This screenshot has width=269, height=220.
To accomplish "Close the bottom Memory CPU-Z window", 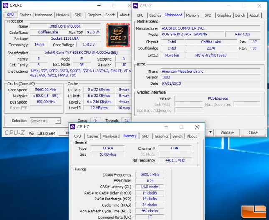I will (x=197, y=127).
